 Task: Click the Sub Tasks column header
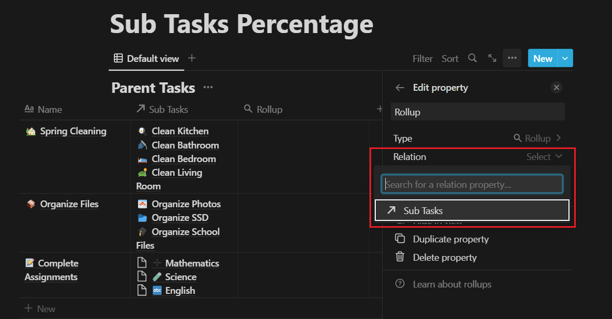(162, 109)
